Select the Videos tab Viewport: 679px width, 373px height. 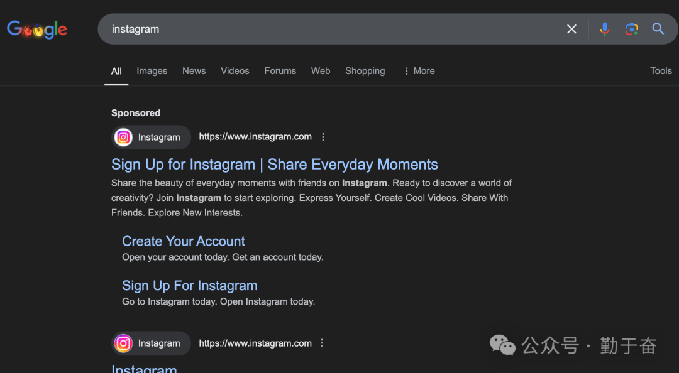point(235,71)
